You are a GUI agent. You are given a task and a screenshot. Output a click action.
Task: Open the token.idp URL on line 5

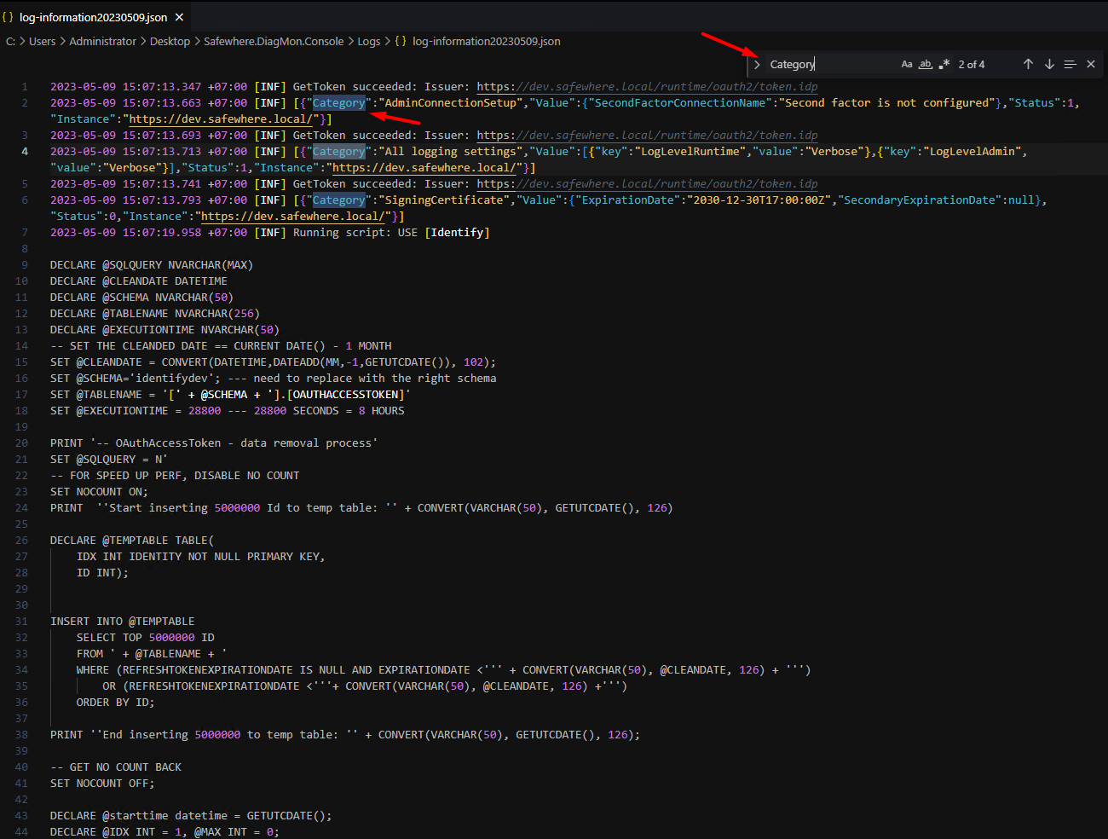tap(647, 183)
